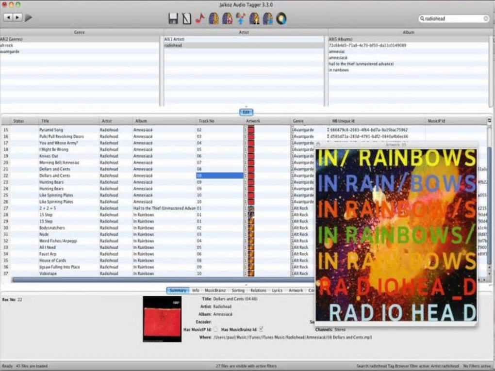
Task: Clear the radiohead search text
Action: point(486,18)
